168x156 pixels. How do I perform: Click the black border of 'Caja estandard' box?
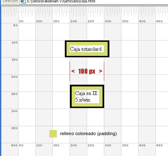coord(87,41)
